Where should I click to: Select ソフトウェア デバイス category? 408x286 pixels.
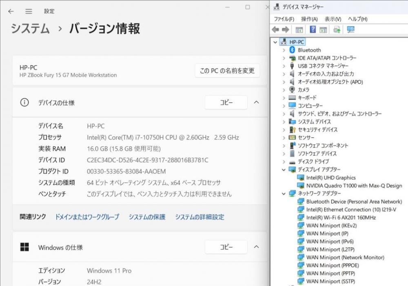tap(317, 153)
